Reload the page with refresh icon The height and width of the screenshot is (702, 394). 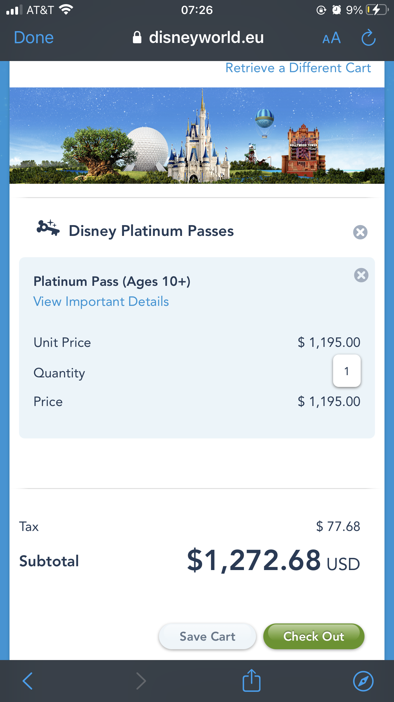(368, 38)
